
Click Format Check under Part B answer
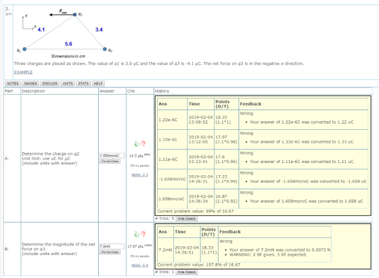click(x=110, y=252)
